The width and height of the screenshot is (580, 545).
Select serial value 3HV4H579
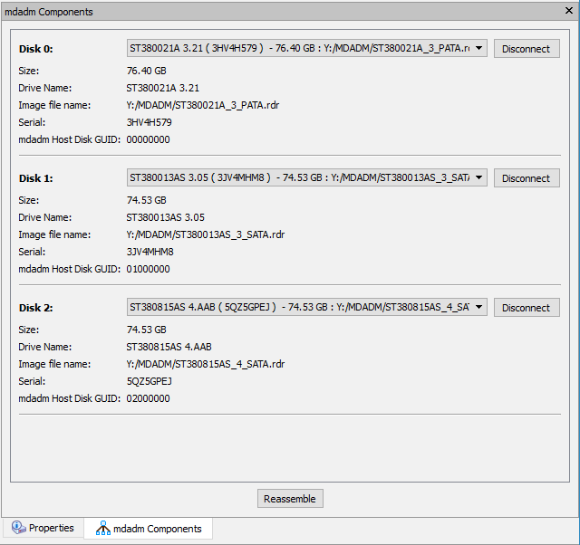[149, 122]
